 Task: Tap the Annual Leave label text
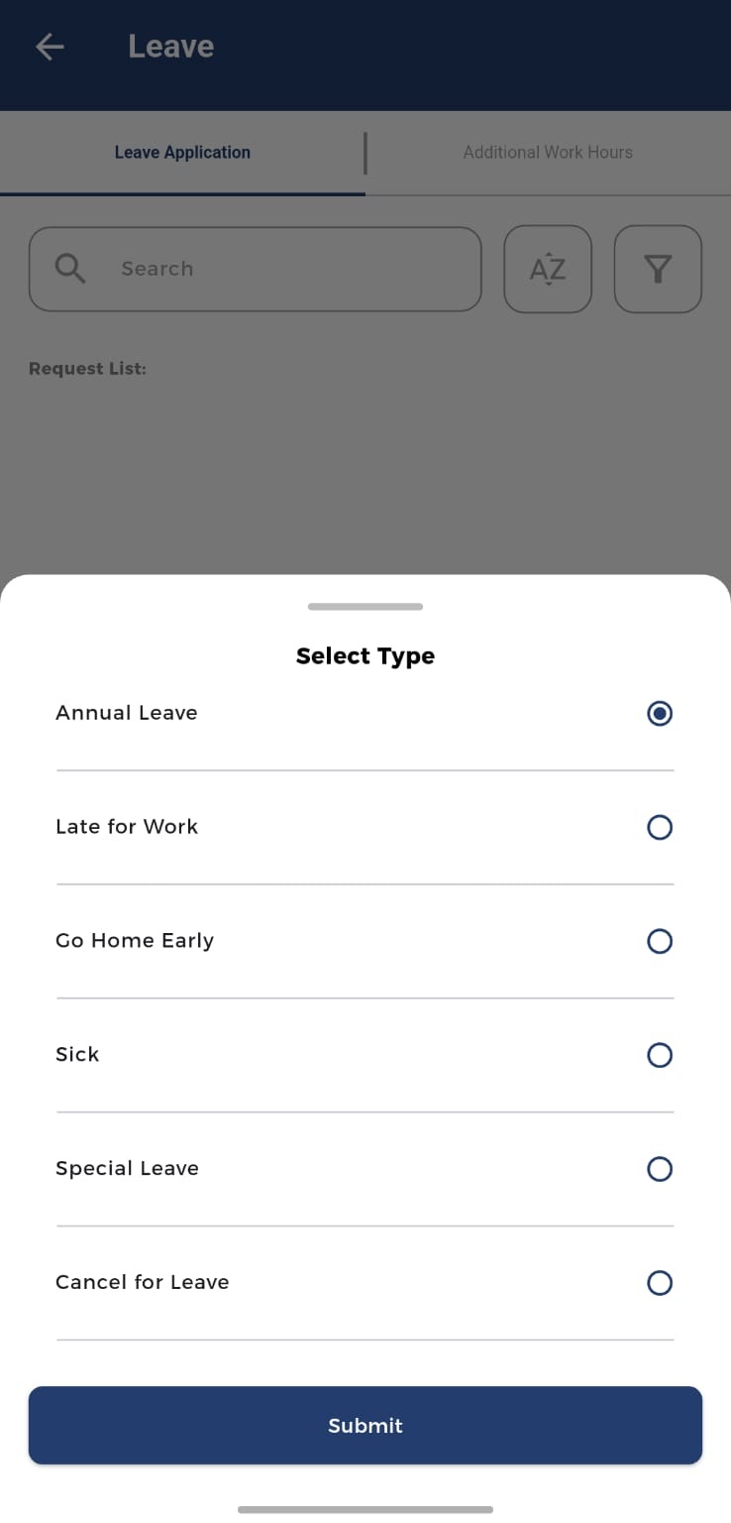point(127,713)
